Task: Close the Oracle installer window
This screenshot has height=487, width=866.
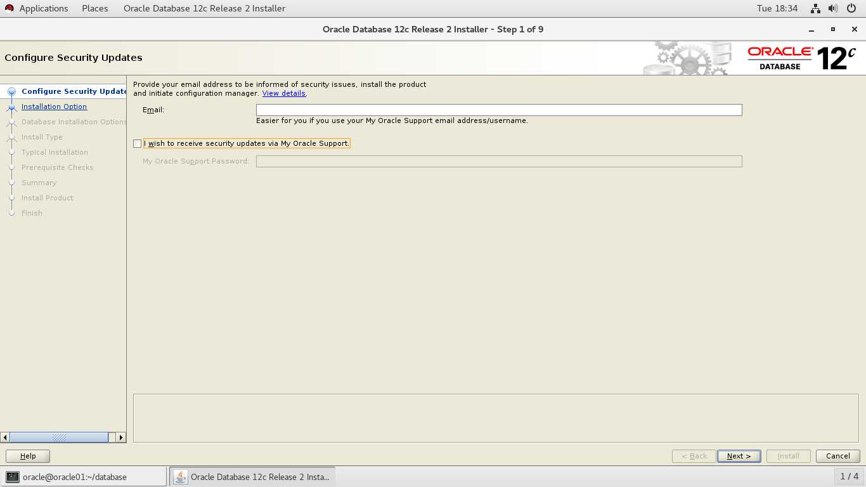Action: (x=855, y=30)
